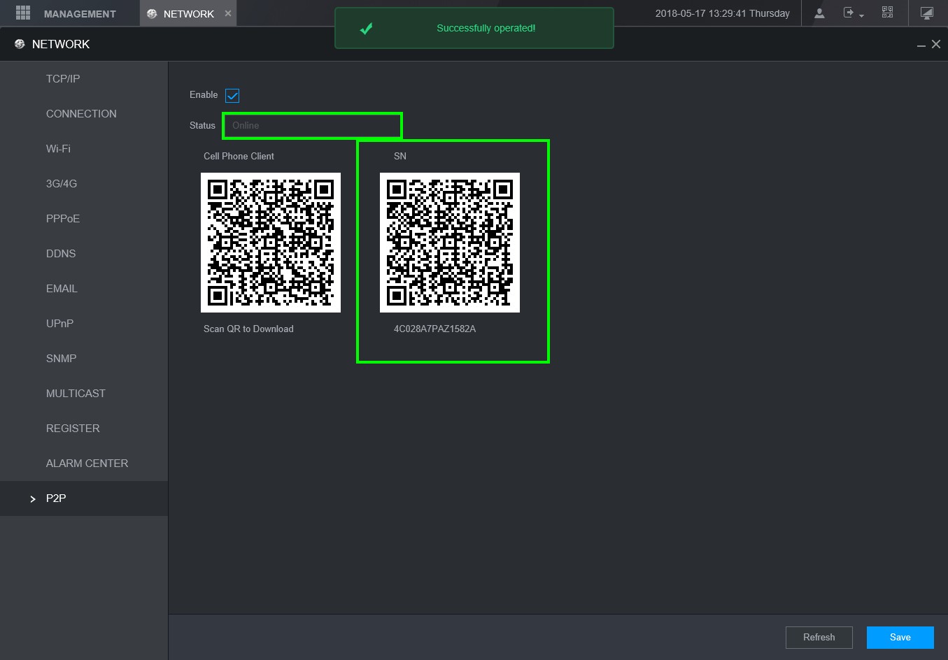Expand the P2P sidebar arrow
This screenshot has height=660, width=948.
point(33,498)
